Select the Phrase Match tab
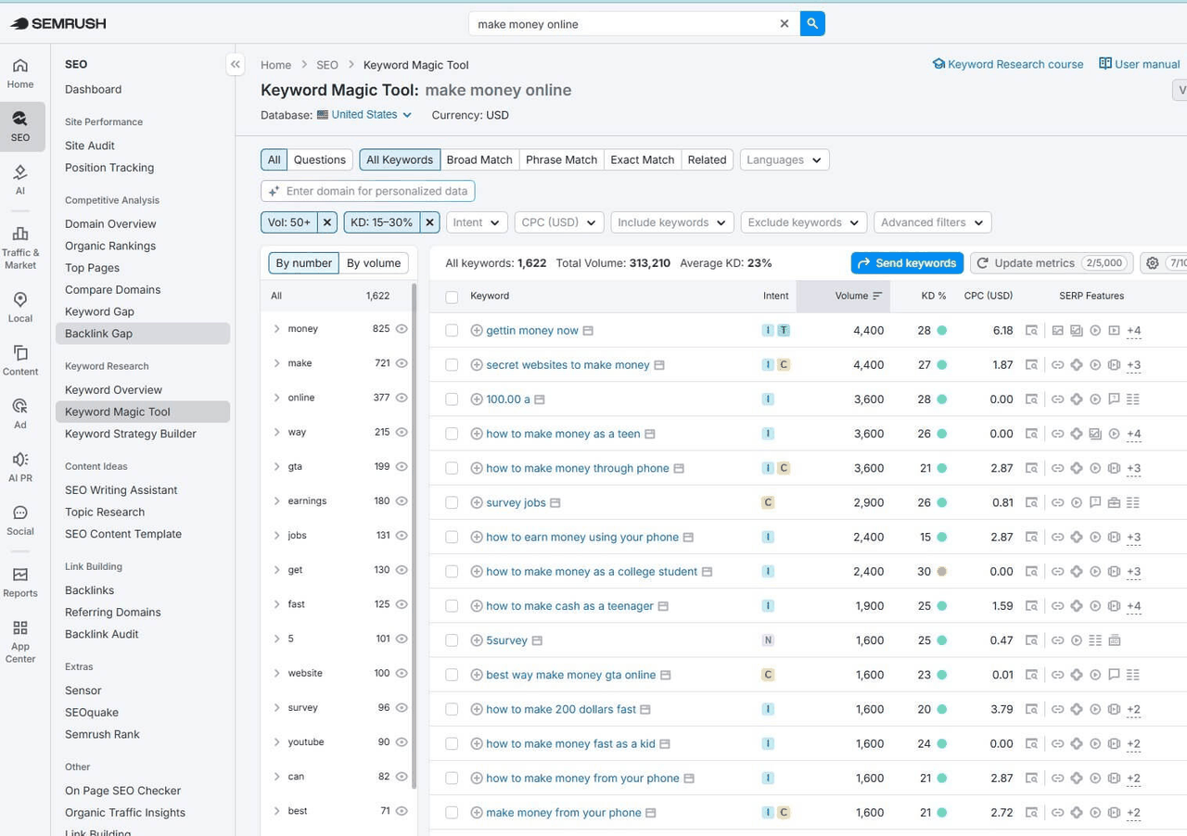Viewport: 1187px width, 836px height. click(x=561, y=159)
